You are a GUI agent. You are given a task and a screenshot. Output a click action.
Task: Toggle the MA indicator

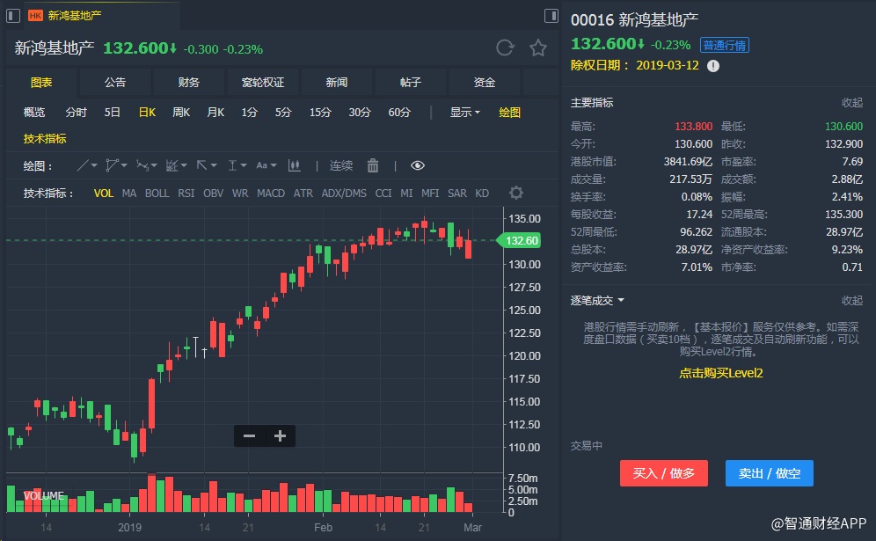tap(129, 194)
